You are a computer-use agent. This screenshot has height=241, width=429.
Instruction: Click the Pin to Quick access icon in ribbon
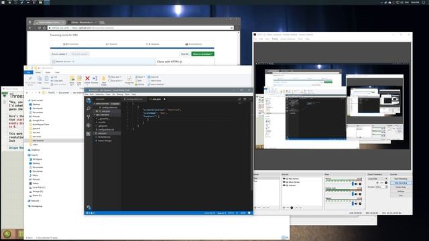(x=30, y=79)
